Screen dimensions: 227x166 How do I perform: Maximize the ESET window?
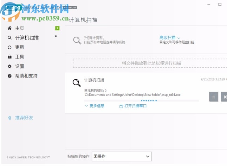(x=220, y=4)
